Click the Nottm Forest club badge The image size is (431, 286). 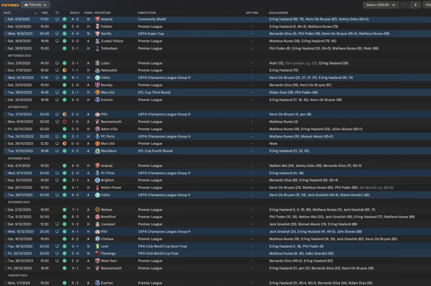click(98, 188)
